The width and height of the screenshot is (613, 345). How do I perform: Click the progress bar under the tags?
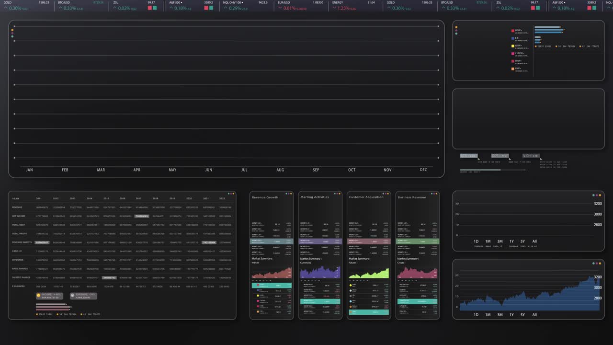[492, 170]
